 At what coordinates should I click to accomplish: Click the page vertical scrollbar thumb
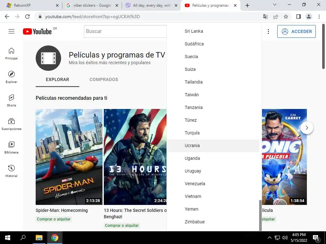pyautogui.click(x=323, y=46)
